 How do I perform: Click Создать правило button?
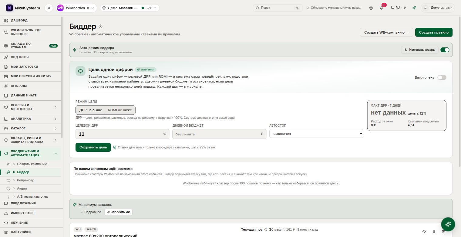coord(434,32)
